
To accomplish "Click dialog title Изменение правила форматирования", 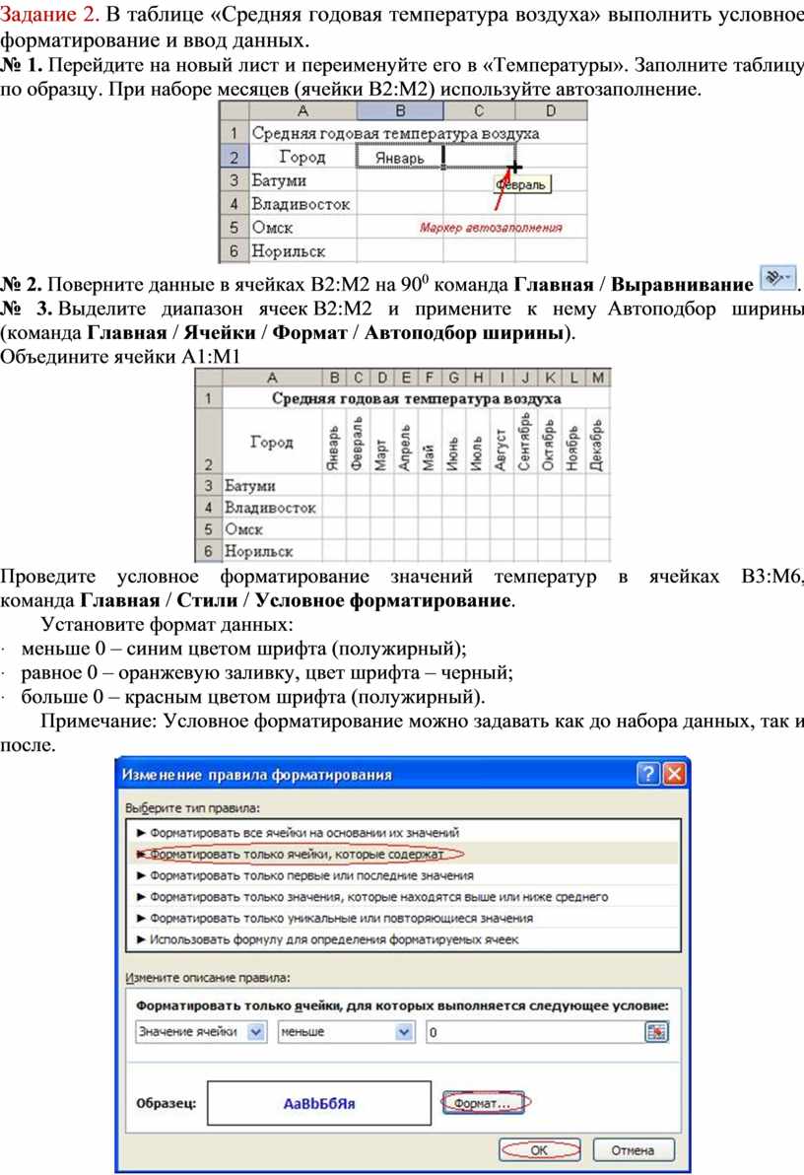I will pyautogui.click(x=256, y=774).
